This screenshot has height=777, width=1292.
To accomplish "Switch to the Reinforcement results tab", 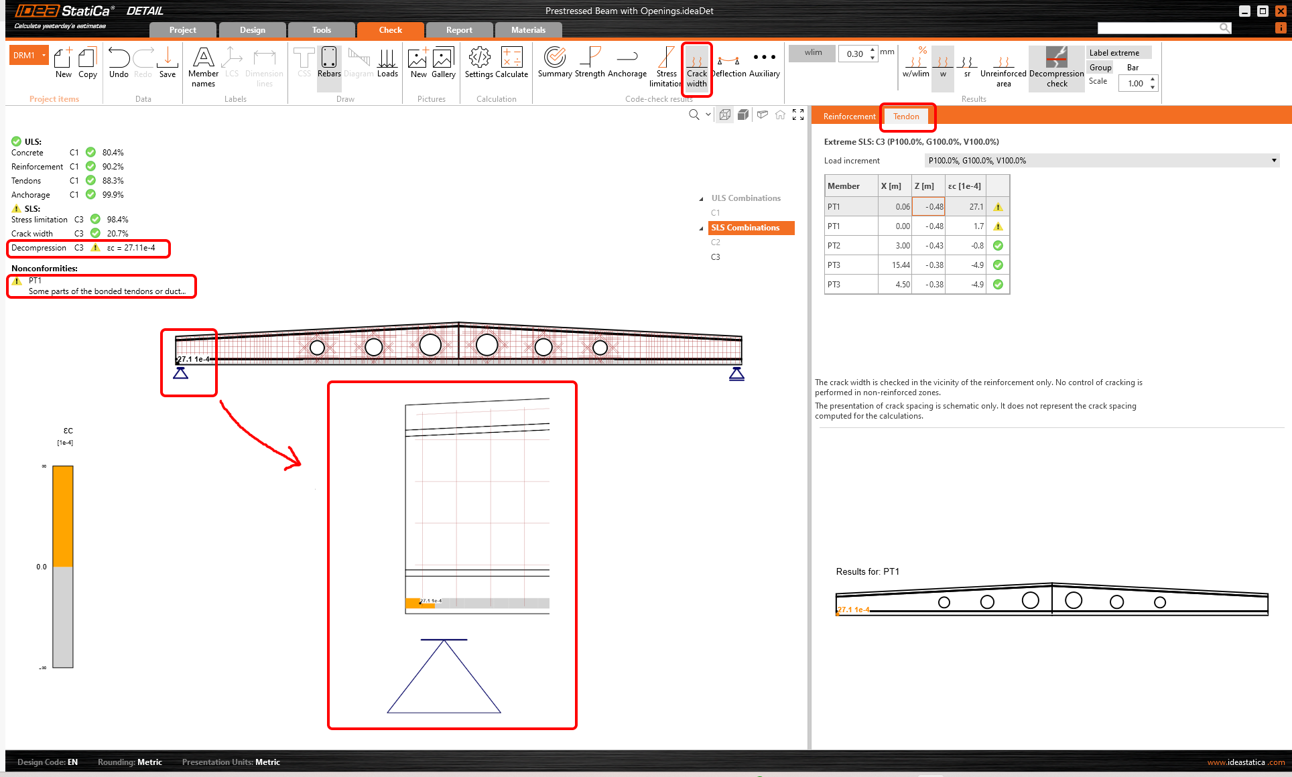I will pyautogui.click(x=849, y=117).
